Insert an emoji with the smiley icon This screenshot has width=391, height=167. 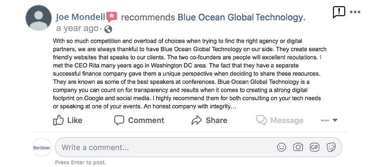pyautogui.click(x=282, y=147)
